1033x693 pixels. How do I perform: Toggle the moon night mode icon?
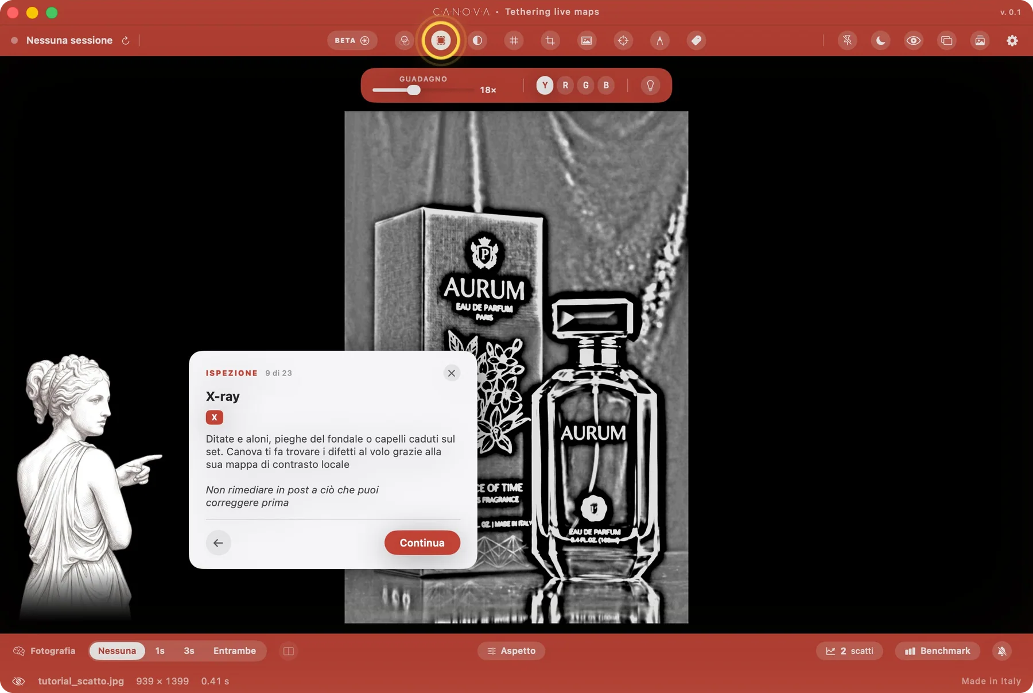pos(880,40)
